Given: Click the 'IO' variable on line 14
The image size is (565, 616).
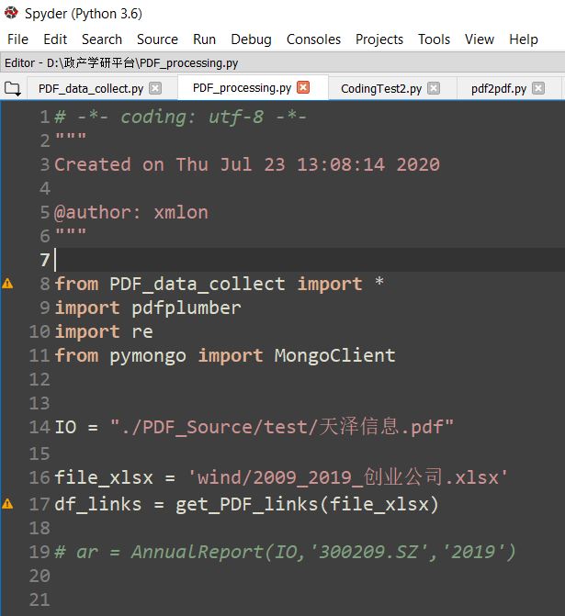Looking at the screenshot, I should [65, 427].
